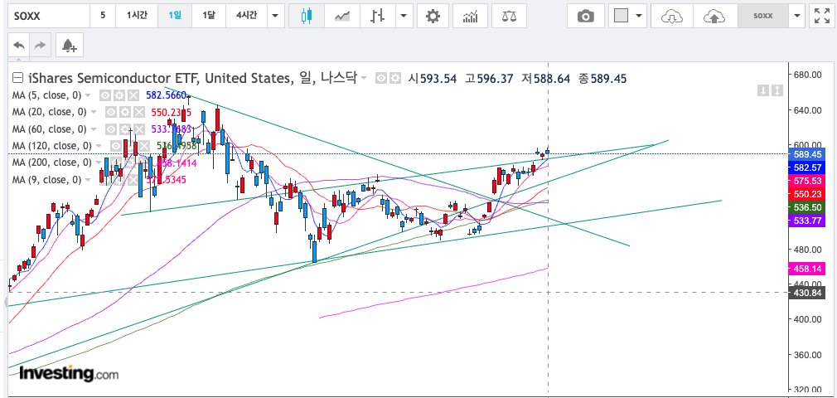The image size is (837, 398).
Task: Open layout square dropdown
Action: click(x=627, y=16)
